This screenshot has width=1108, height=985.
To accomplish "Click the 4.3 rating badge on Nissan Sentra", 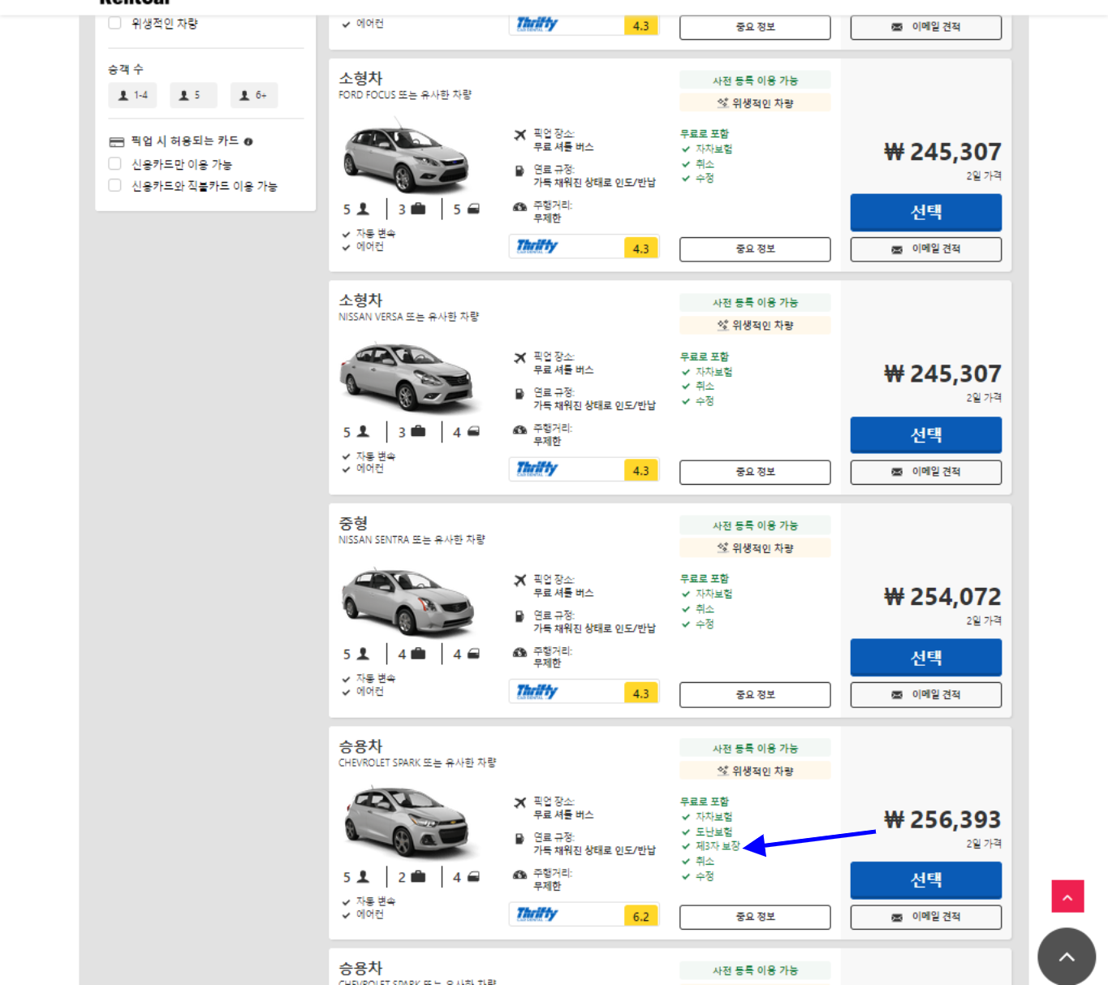I will [x=640, y=693].
